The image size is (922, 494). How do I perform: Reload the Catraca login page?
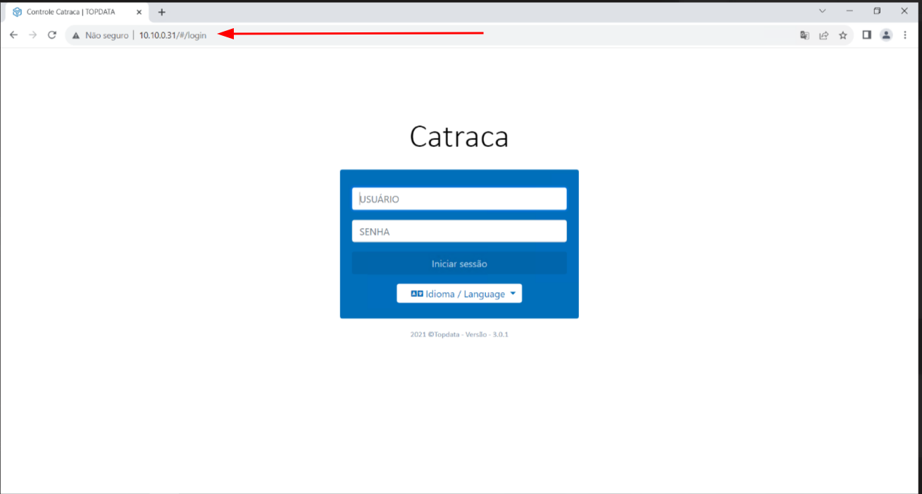tap(51, 34)
